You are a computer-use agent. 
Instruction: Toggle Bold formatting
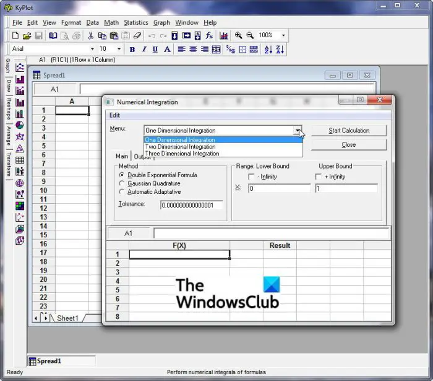132,50
